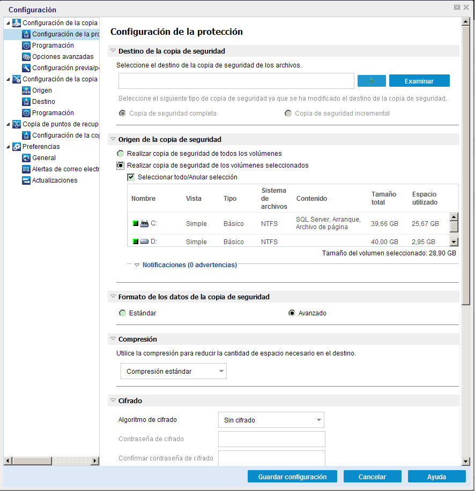
Task: Toggle the green checkbox for volume C:
Action: point(136,223)
